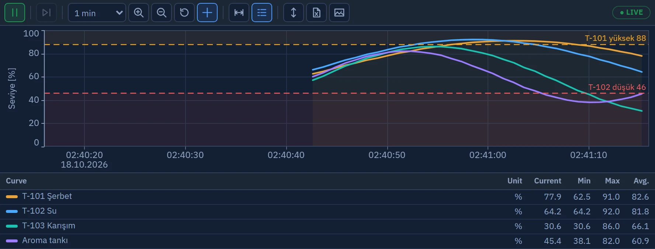Zoom out of the chart
The image size is (655, 249).
(162, 13)
